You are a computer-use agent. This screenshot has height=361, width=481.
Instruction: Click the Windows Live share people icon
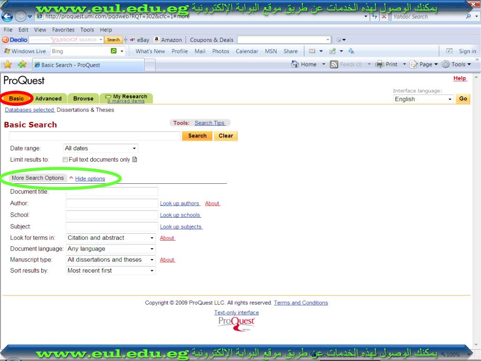[x=332, y=51]
